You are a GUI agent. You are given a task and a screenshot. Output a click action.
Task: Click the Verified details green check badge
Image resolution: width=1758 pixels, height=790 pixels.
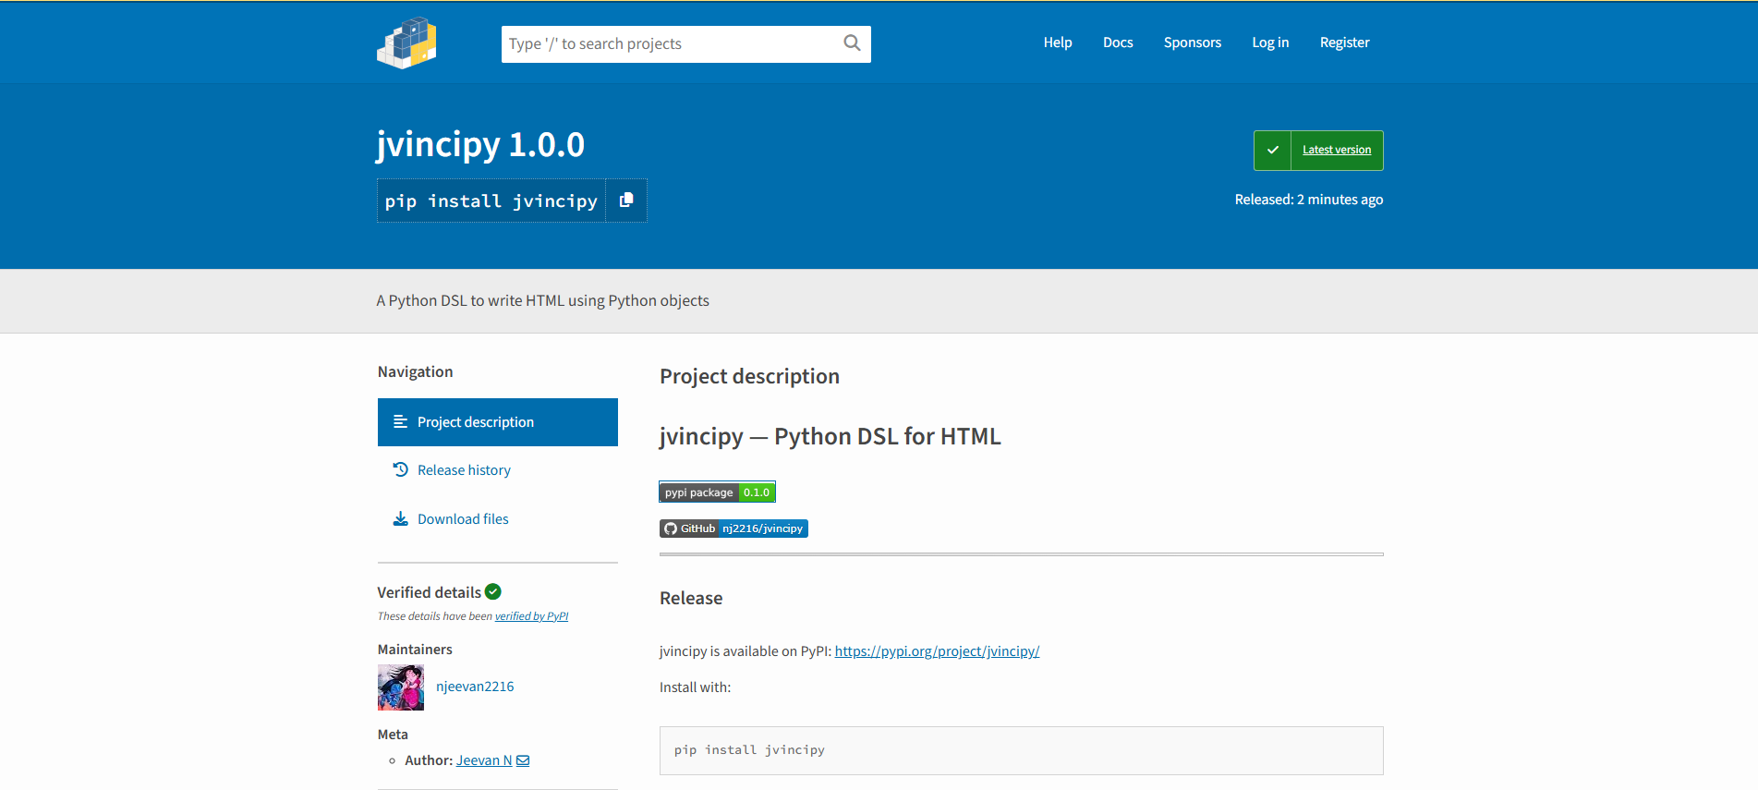point(493,591)
